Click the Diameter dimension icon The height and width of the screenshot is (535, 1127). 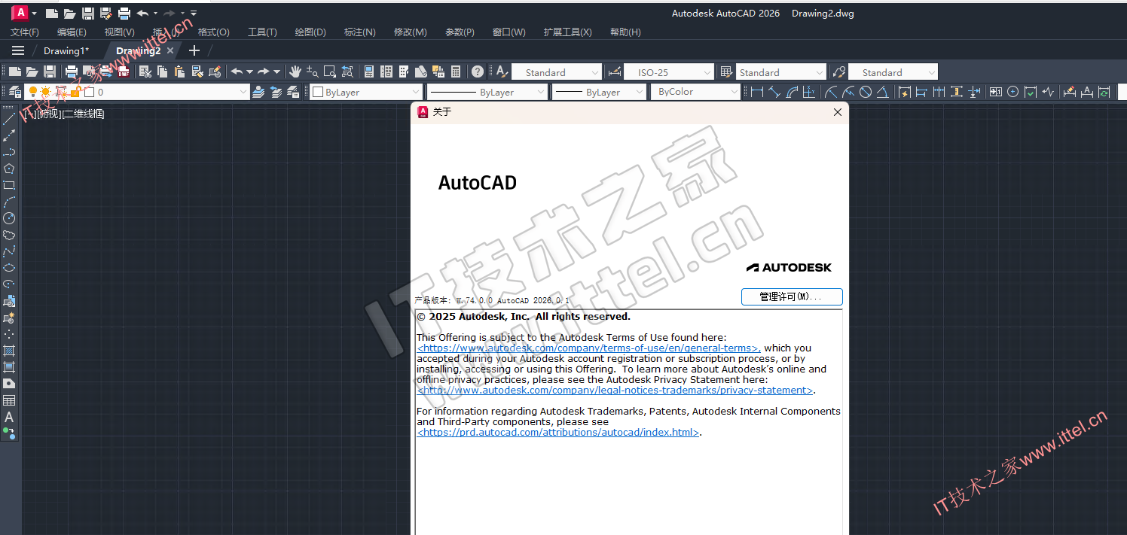pos(866,92)
